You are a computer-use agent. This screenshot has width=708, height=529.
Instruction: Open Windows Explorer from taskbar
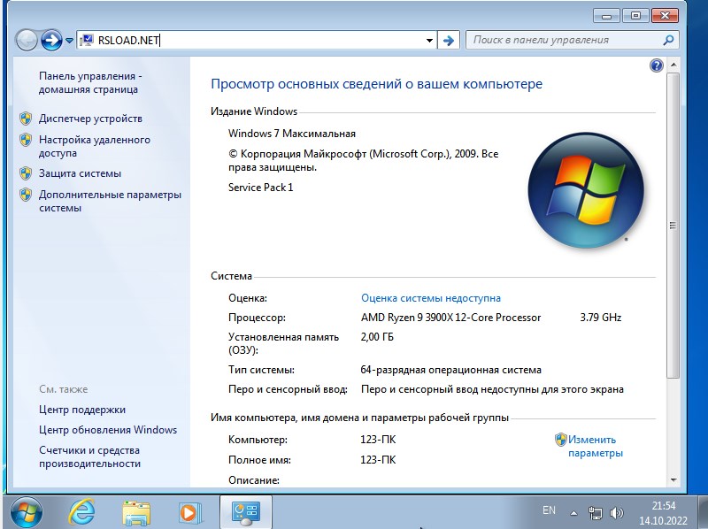click(136, 513)
